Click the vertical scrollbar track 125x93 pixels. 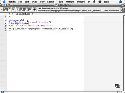click(x=124, y=53)
